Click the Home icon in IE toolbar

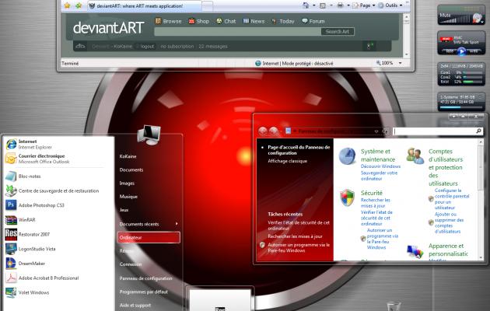point(306,5)
